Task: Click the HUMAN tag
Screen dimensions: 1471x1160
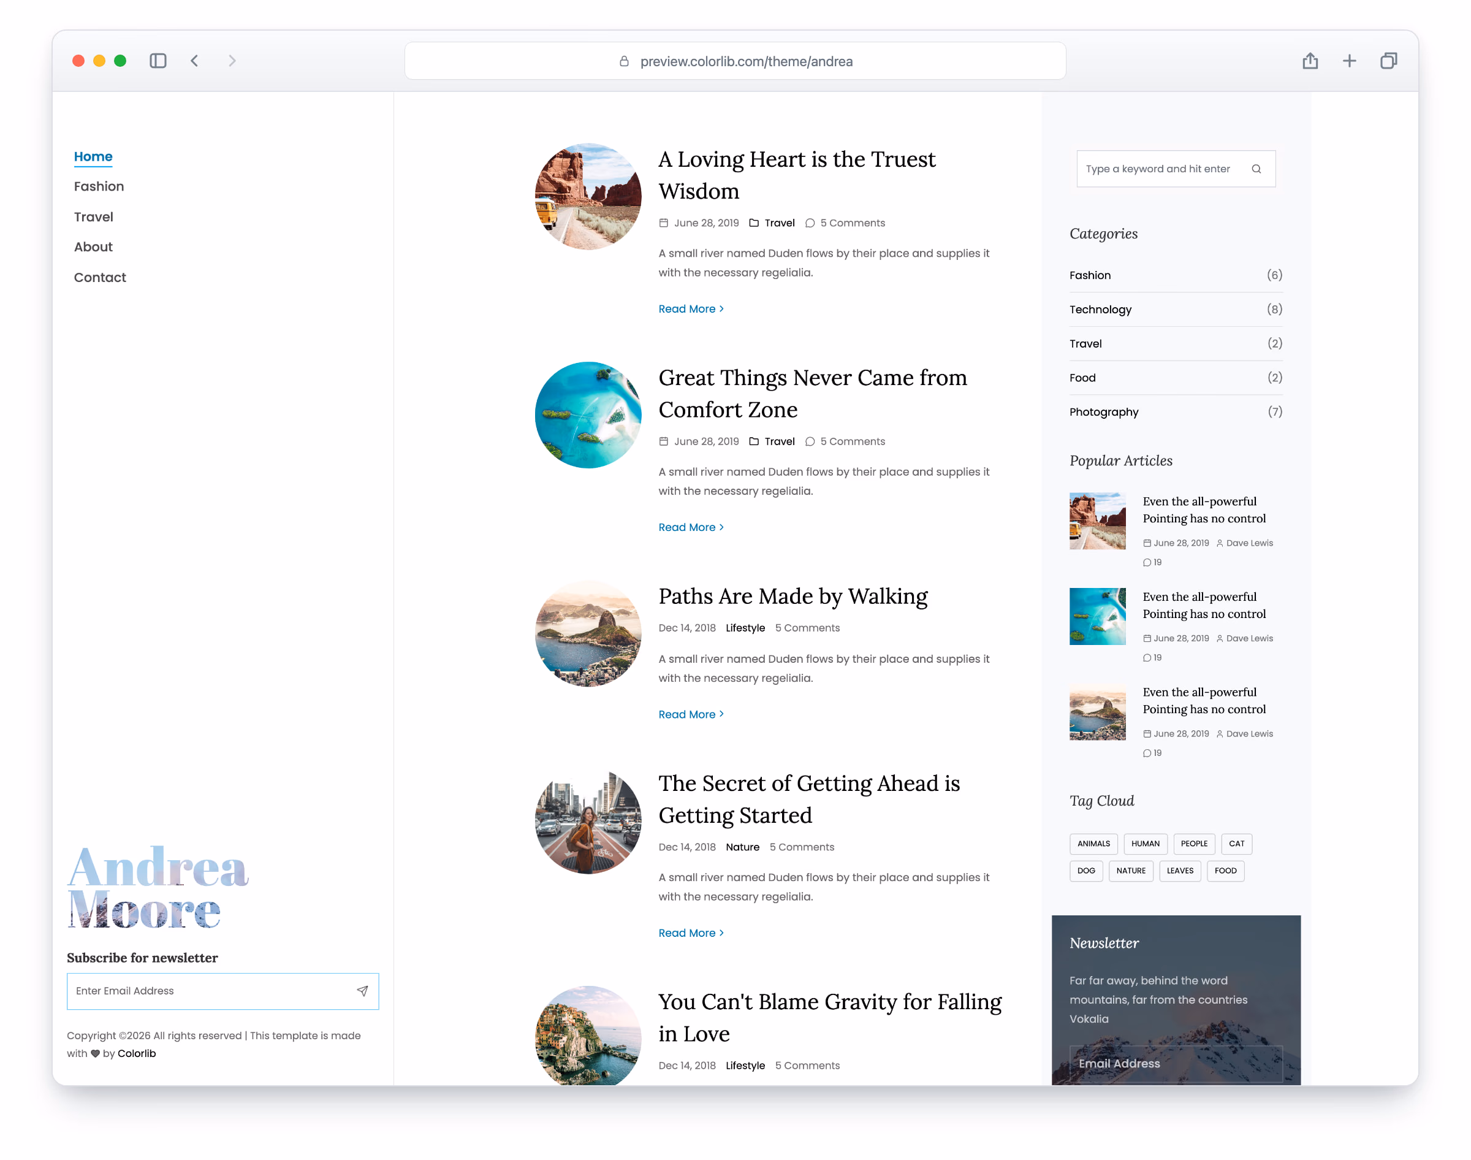Action: (1145, 844)
